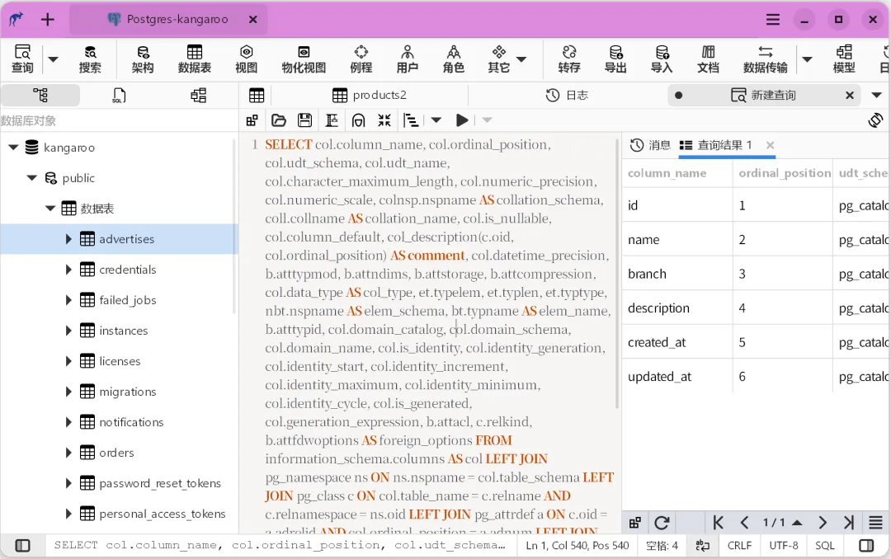Open the 视图 views tool

pyautogui.click(x=246, y=59)
